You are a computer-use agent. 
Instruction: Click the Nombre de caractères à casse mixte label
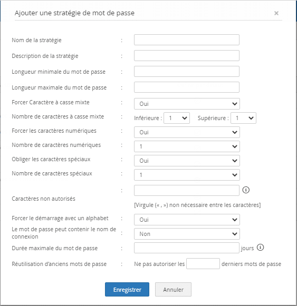click(x=58, y=116)
